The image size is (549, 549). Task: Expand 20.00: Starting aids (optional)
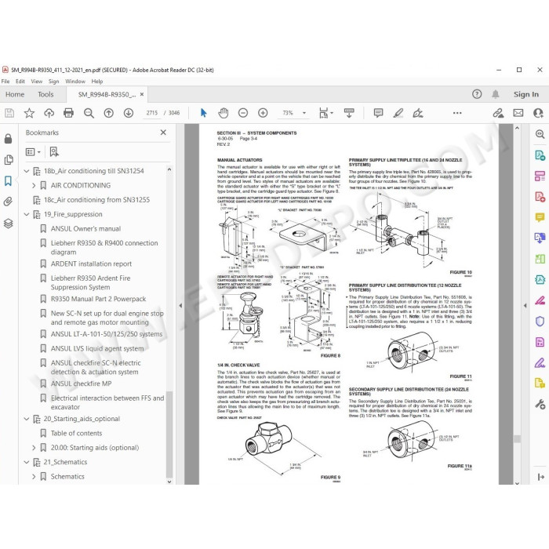pos(34,448)
